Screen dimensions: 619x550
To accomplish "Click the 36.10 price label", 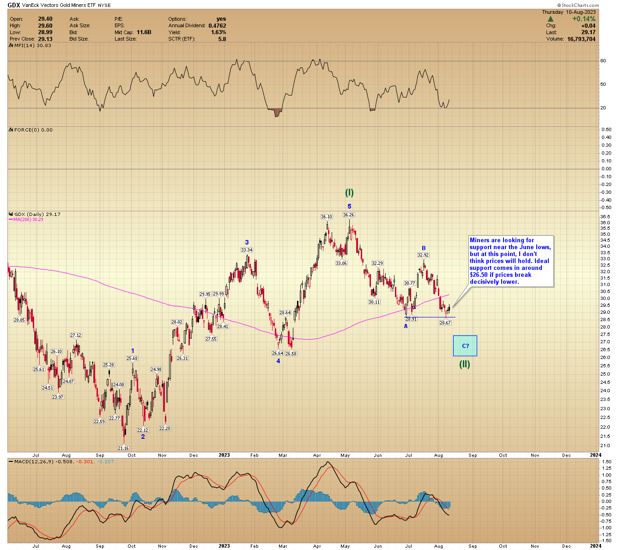I will pyautogui.click(x=327, y=217).
